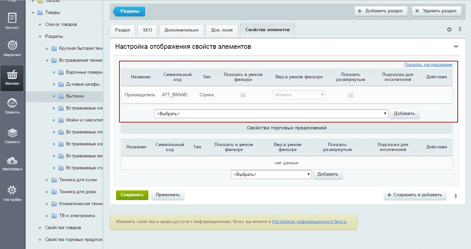Switch to the SEO tab
The height and width of the screenshot is (249, 471).
click(x=147, y=30)
